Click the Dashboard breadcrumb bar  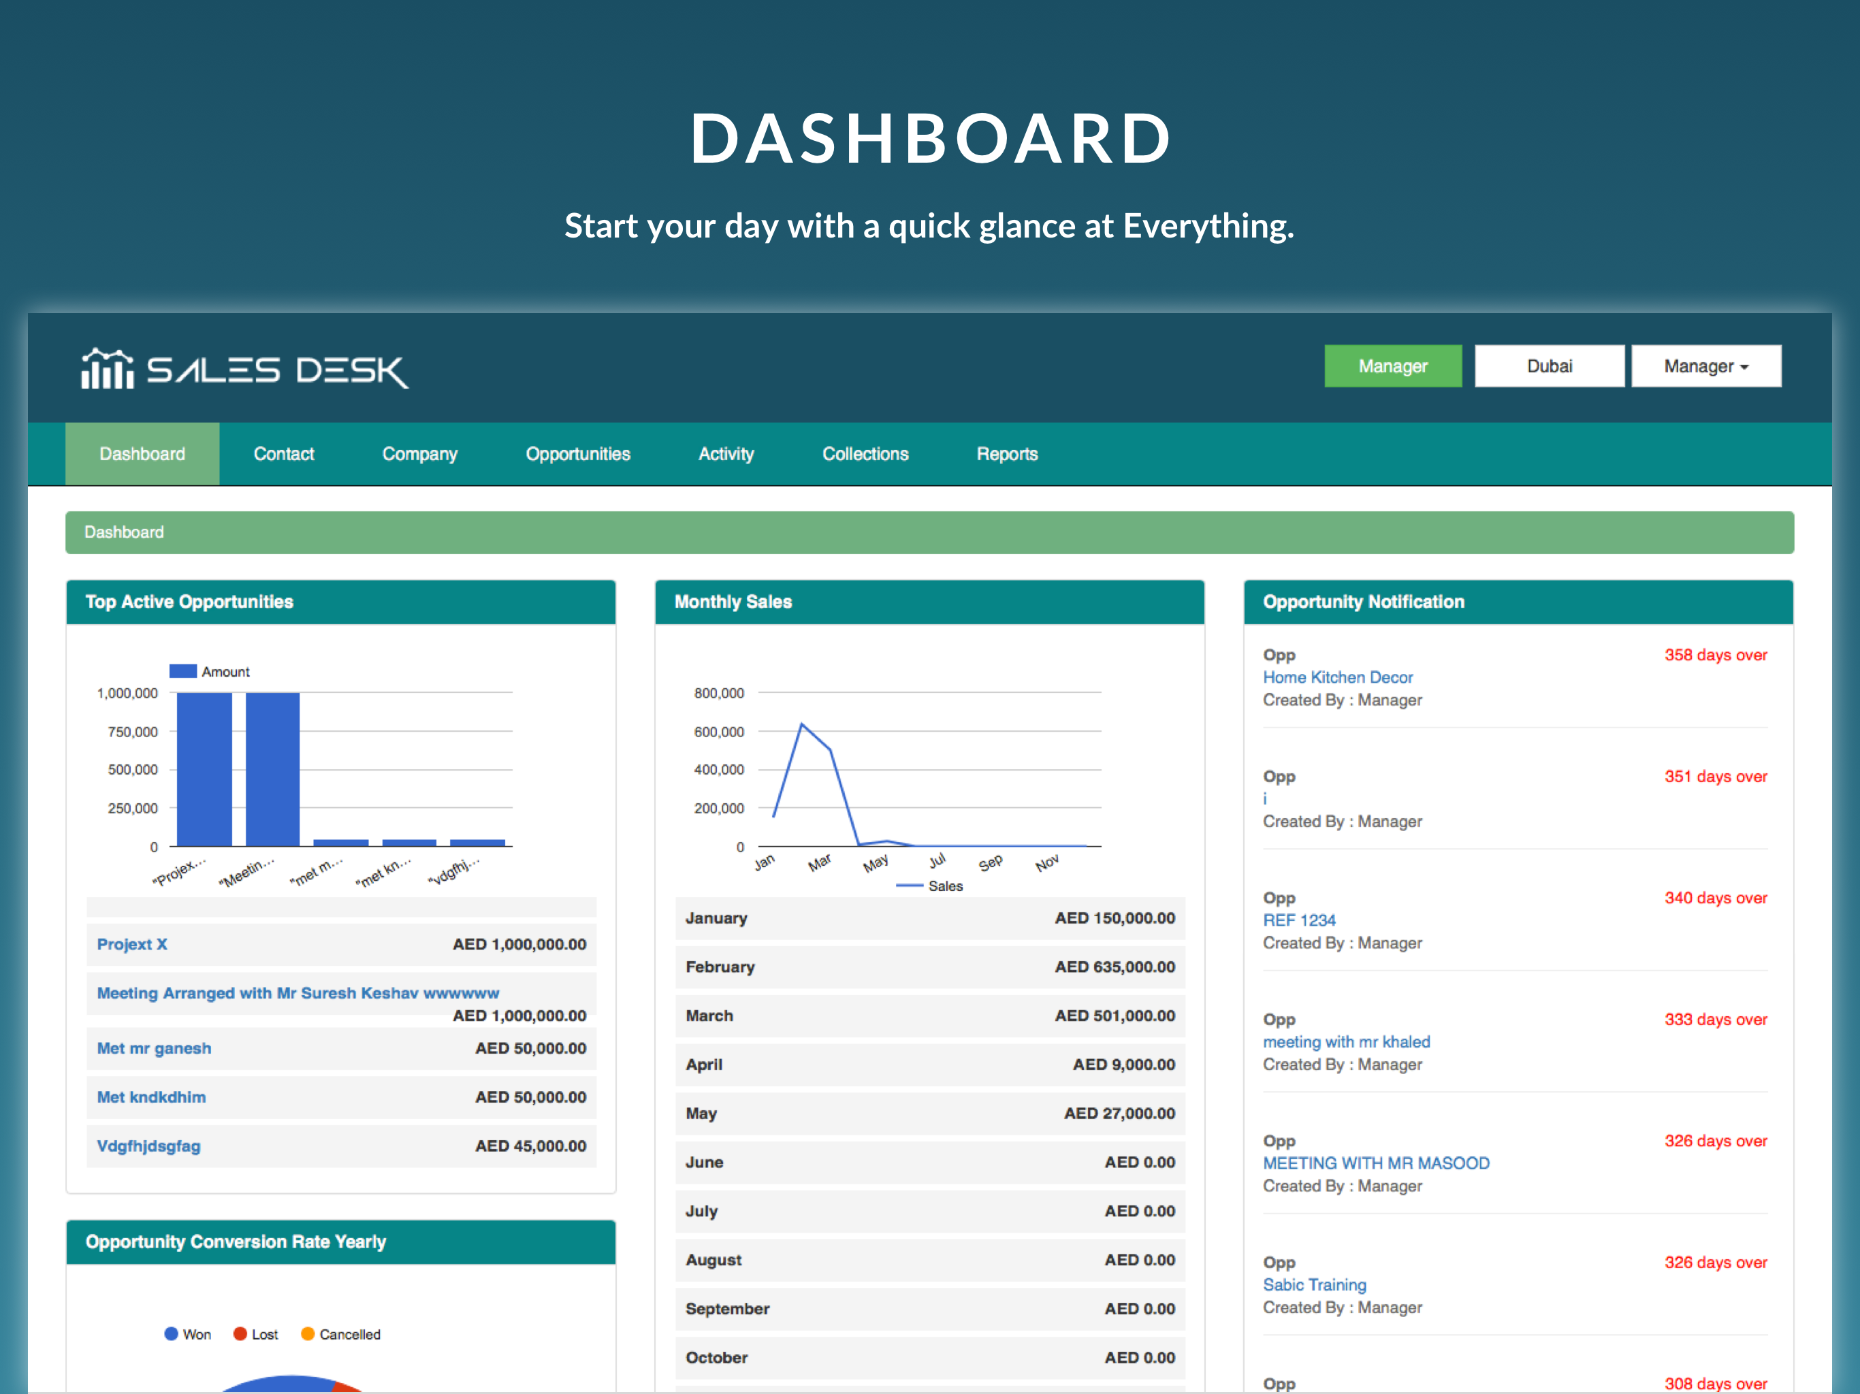pyautogui.click(x=929, y=532)
